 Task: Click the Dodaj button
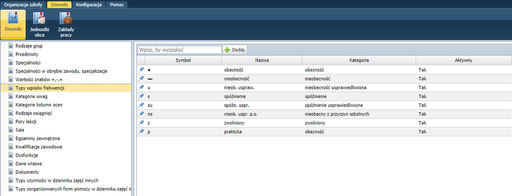(235, 49)
